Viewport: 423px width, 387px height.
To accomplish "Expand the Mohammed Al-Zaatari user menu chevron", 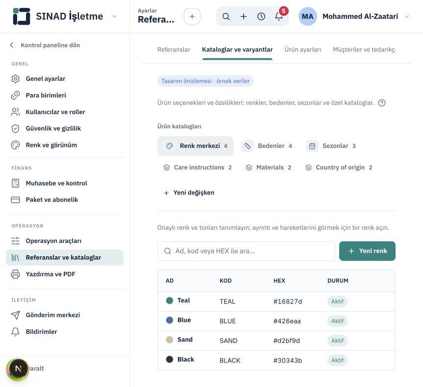I will tap(407, 17).
